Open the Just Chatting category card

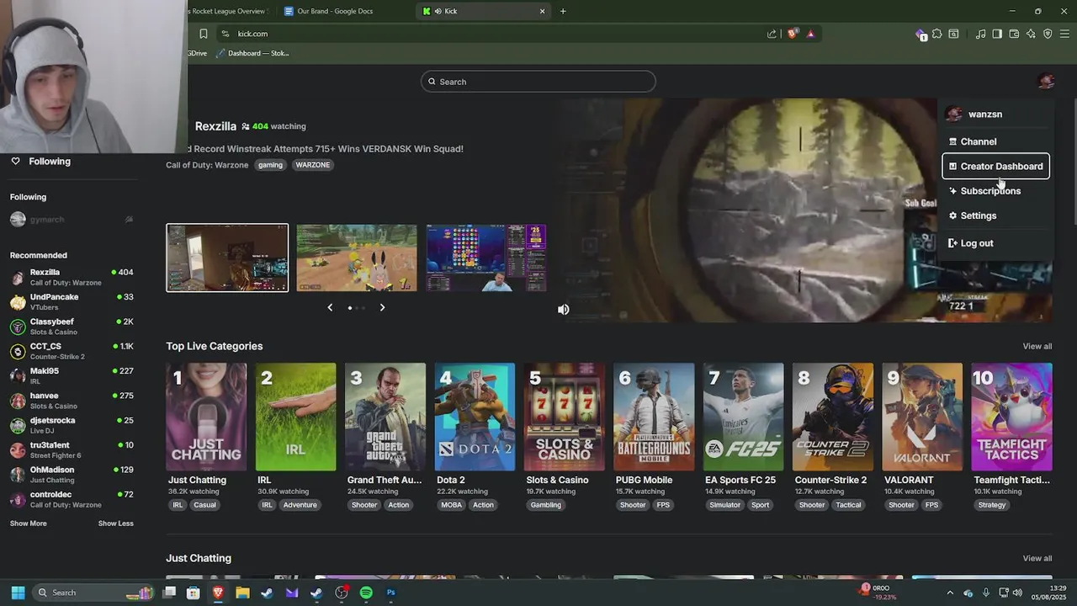point(206,417)
